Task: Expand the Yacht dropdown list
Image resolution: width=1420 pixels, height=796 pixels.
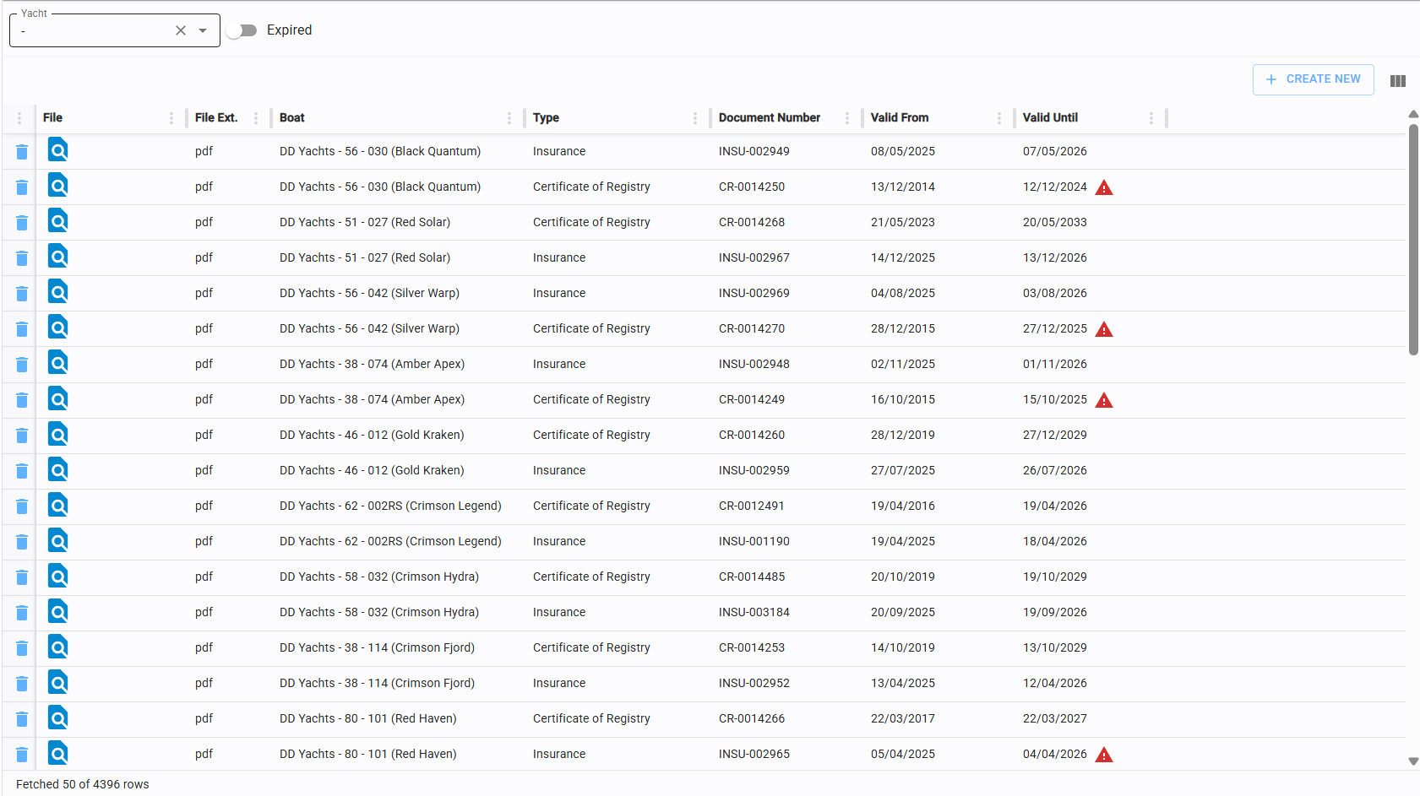Action: coord(203,30)
